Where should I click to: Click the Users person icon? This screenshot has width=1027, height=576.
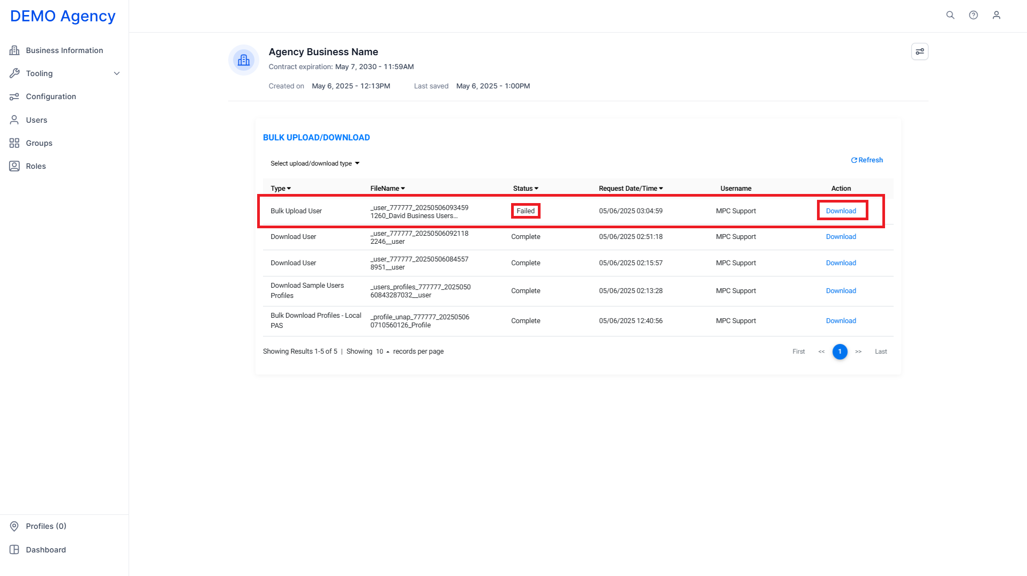click(x=14, y=120)
